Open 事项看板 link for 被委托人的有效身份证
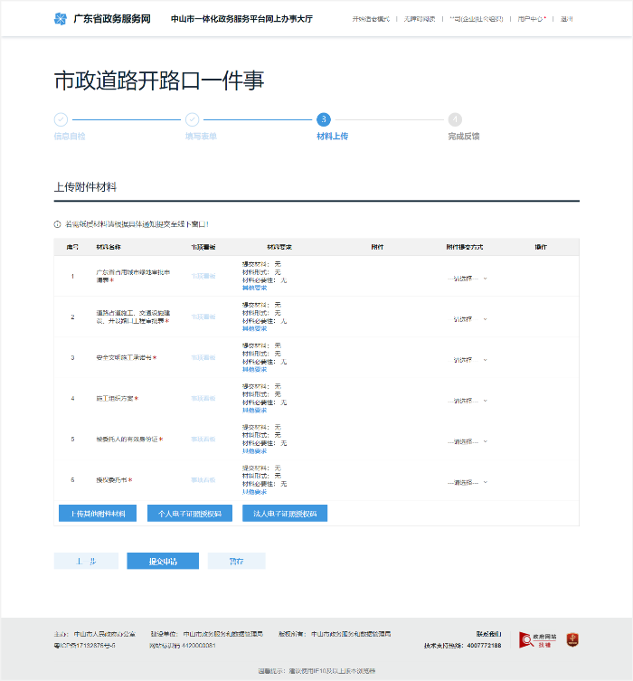Viewport: 633px width, 681px height. click(203, 440)
